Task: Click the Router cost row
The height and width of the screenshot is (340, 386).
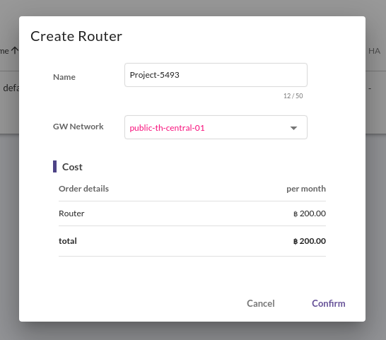Action: [192, 213]
